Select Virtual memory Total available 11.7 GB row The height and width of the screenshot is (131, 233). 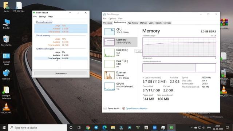(61, 45)
